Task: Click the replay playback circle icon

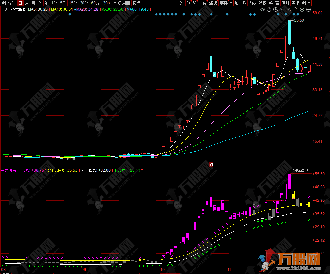Action: click(276, 9)
